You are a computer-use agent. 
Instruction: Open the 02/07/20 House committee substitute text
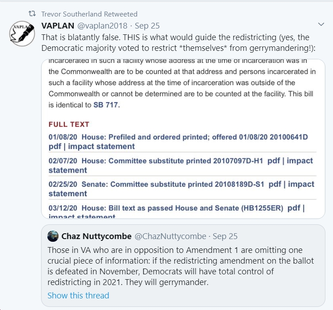(x=156, y=161)
